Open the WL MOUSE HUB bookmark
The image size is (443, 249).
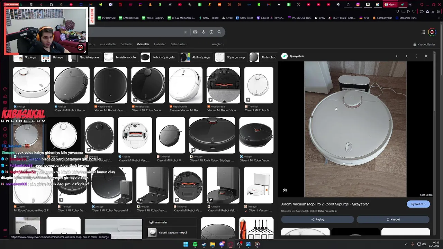click(x=299, y=18)
